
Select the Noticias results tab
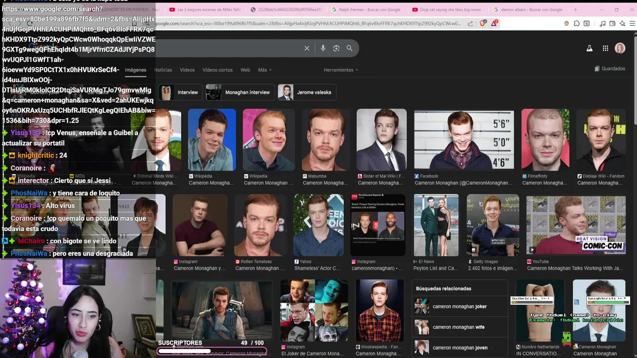(x=163, y=70)
